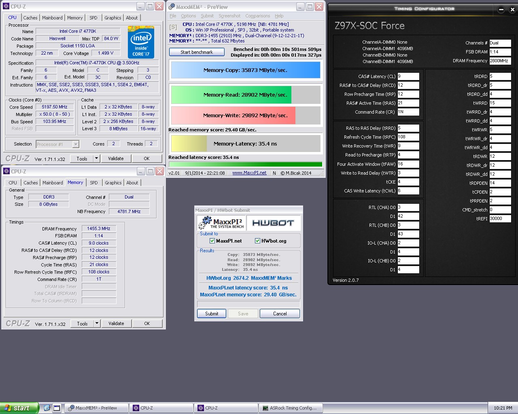Click the Refresh Cycle Time (tRFC) field
The height and width of the screenshot is (414, 518).
pyautogui.click(x=408, y=137)
